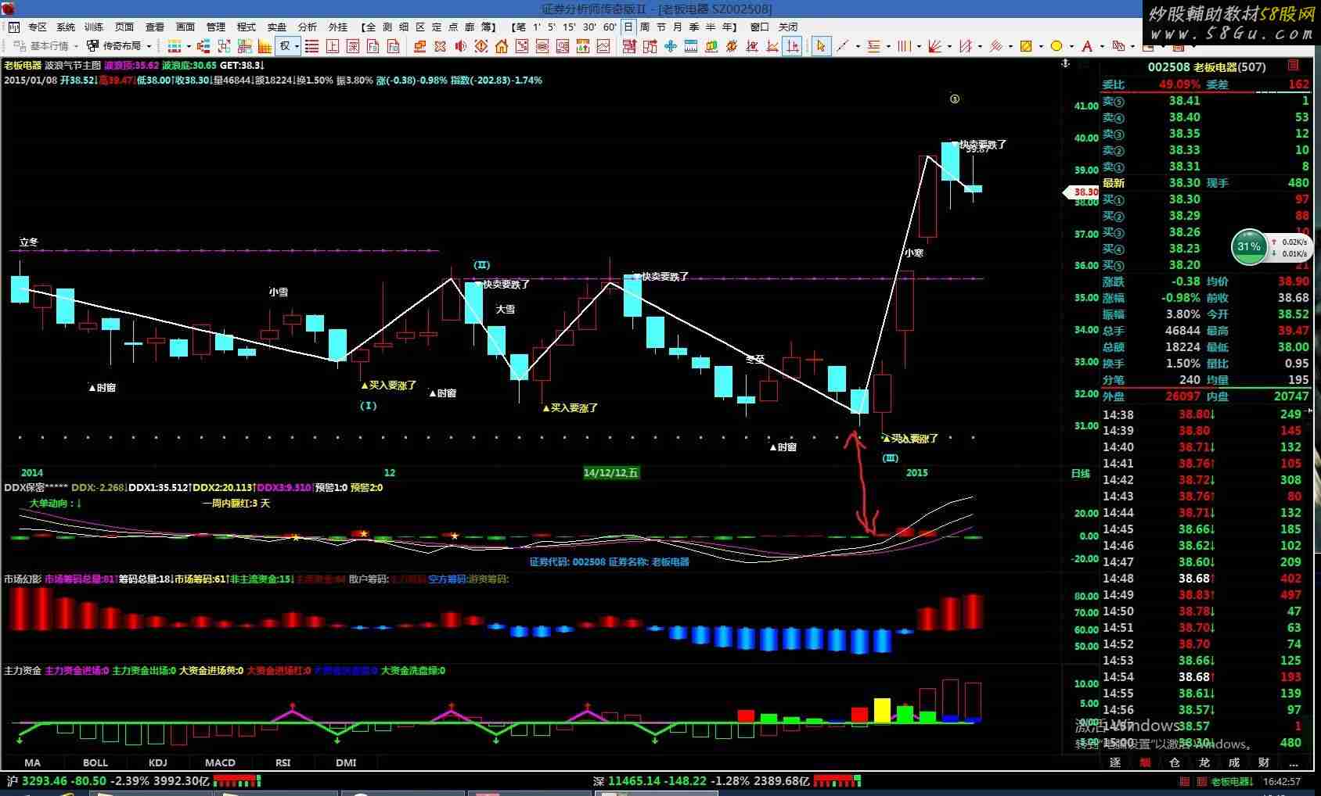Click the 日线 label on the time axis

click(1080, 473)
